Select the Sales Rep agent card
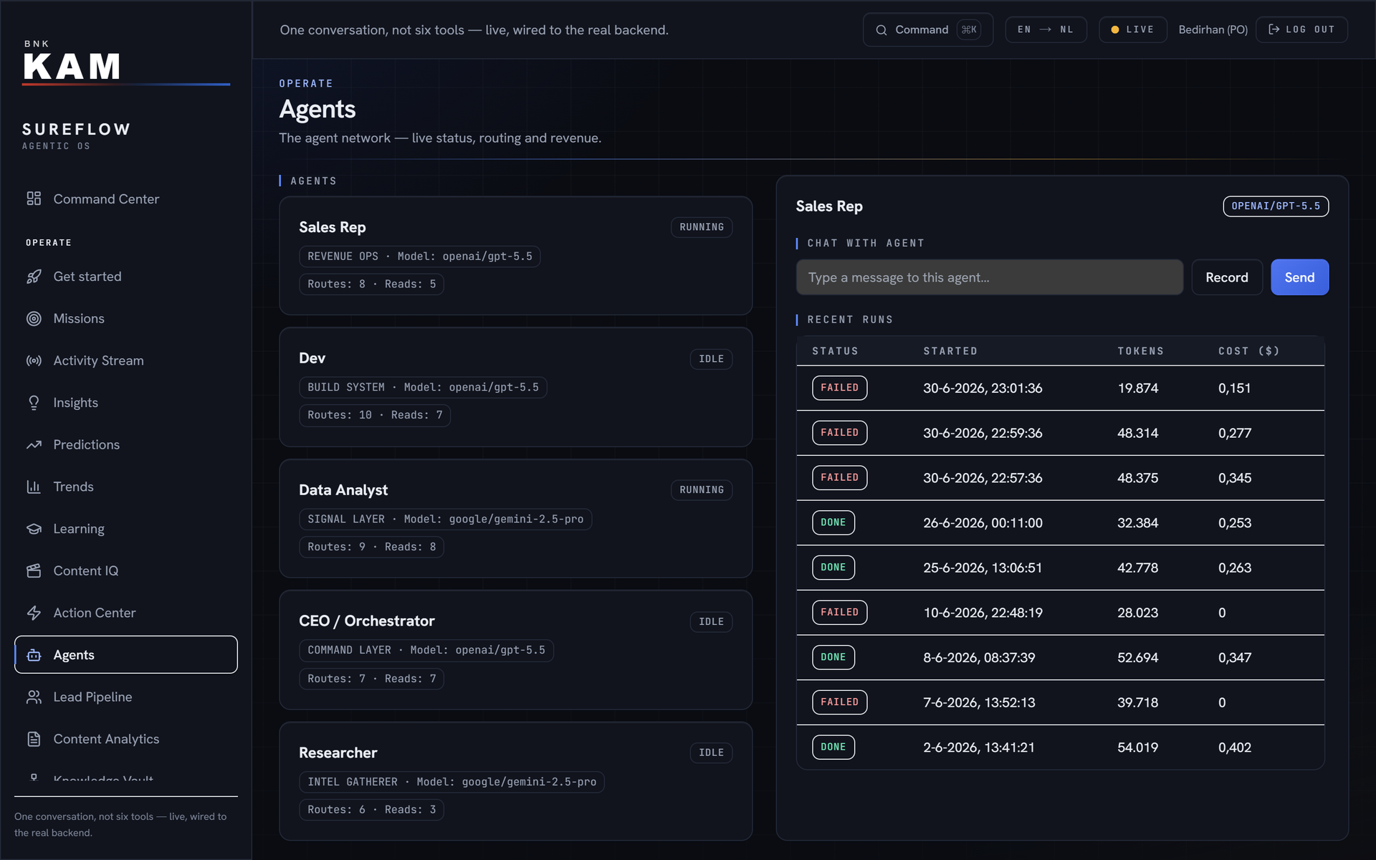The height and width of the screenshot is (860, 1376). click(515, 256)
